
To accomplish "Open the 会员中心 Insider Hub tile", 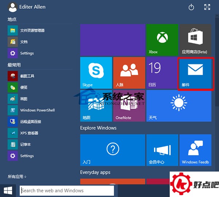I will click(x=162, y=150).
